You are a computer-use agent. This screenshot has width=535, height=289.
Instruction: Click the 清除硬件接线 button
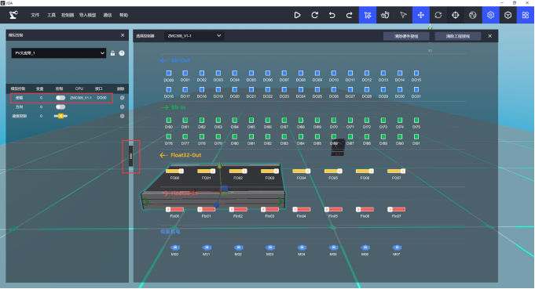(x=406, y=36)
